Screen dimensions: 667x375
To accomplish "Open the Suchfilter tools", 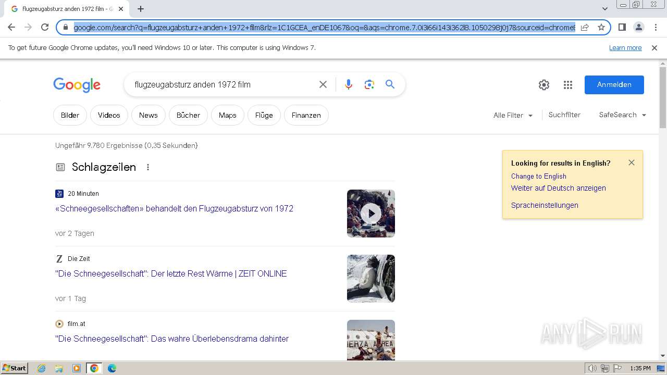I will click(564, 115).
